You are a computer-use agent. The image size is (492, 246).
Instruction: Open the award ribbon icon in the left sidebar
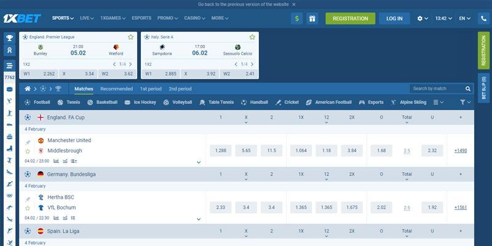click(9, 50)
